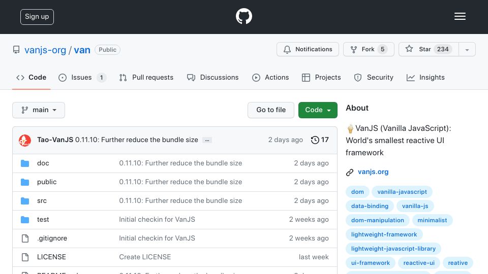The image size is (488, 274).
Task: Click the star icon in Star button
Action: 409,49
